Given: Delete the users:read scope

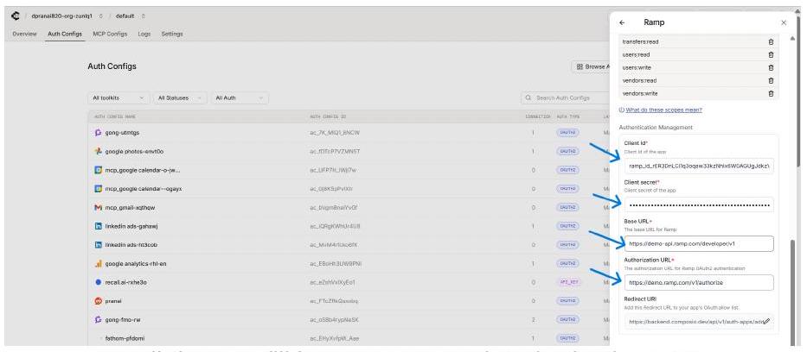Looking at the screenshot, I should [x=771, y=54].
